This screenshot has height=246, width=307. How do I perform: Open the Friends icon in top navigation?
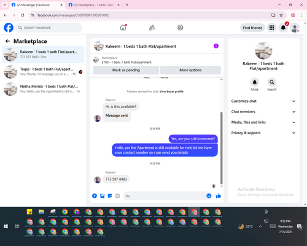tap(152, 28)
